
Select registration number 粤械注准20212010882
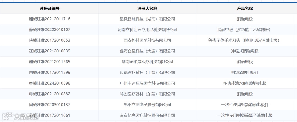coord(50,94)
